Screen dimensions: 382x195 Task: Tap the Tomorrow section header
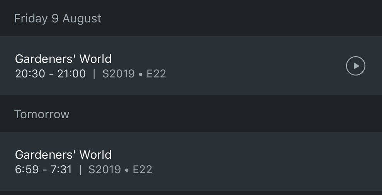click(x=42, y=114)
